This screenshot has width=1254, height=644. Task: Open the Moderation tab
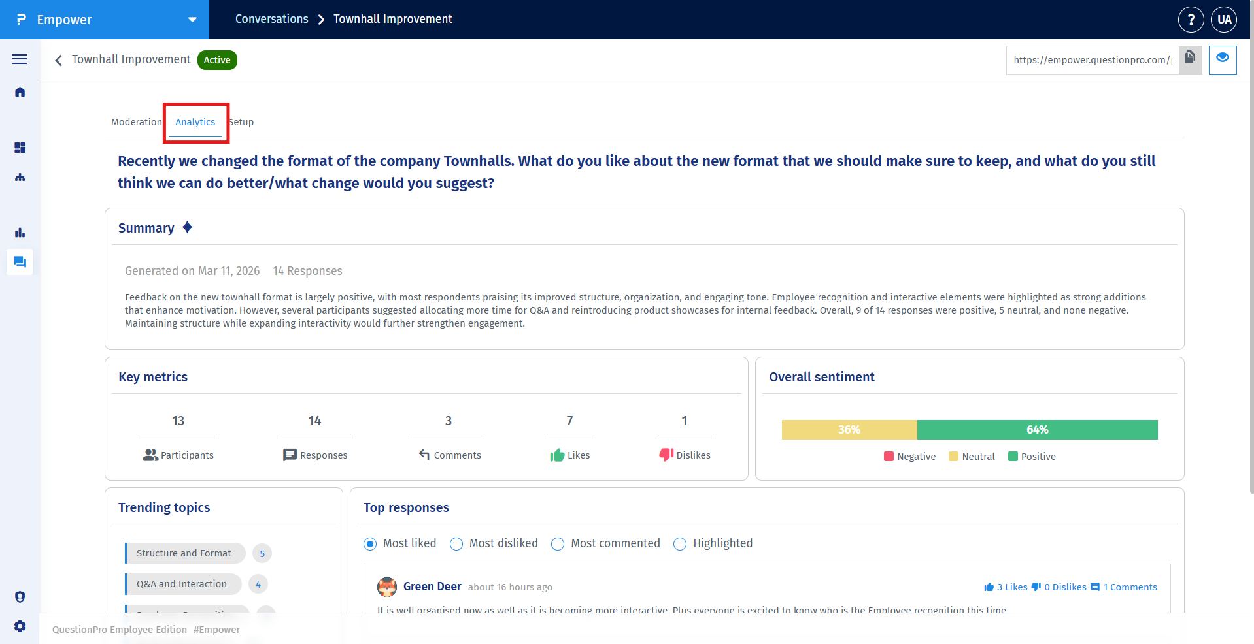click(x=136, y=122)
